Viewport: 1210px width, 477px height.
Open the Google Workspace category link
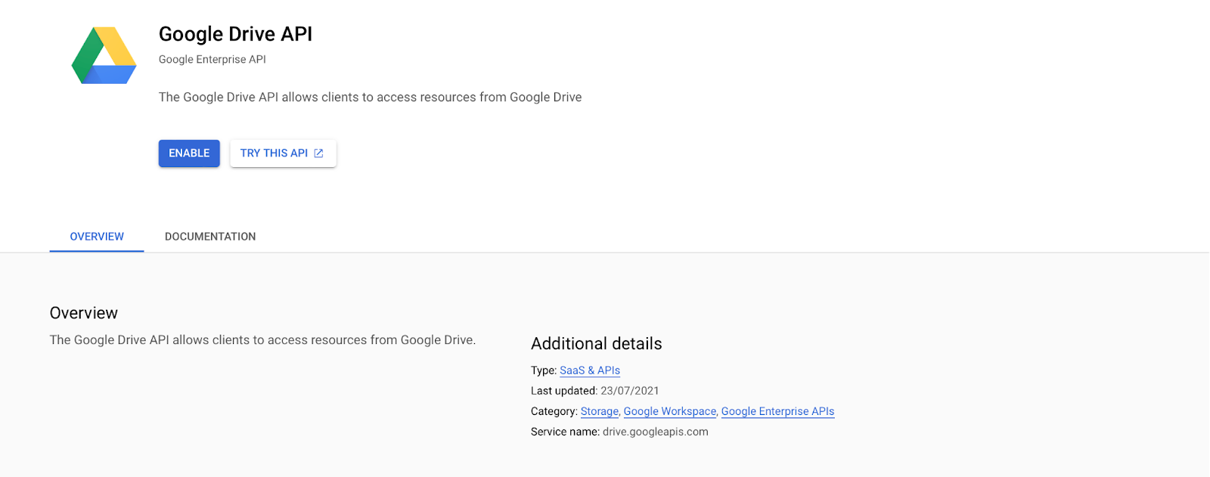670,411
